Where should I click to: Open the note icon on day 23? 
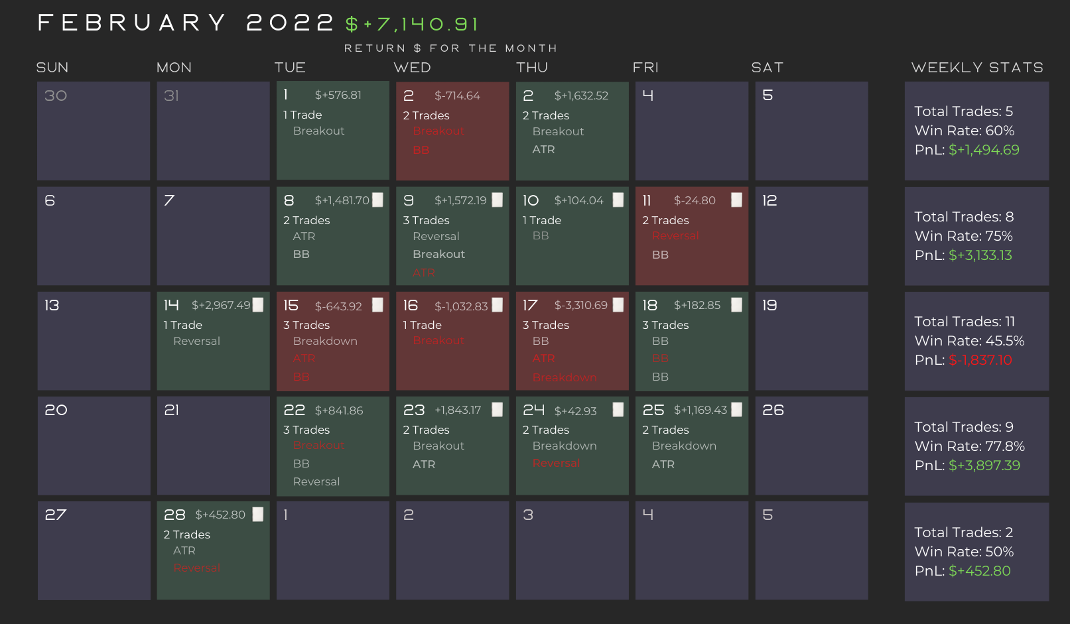497,410
